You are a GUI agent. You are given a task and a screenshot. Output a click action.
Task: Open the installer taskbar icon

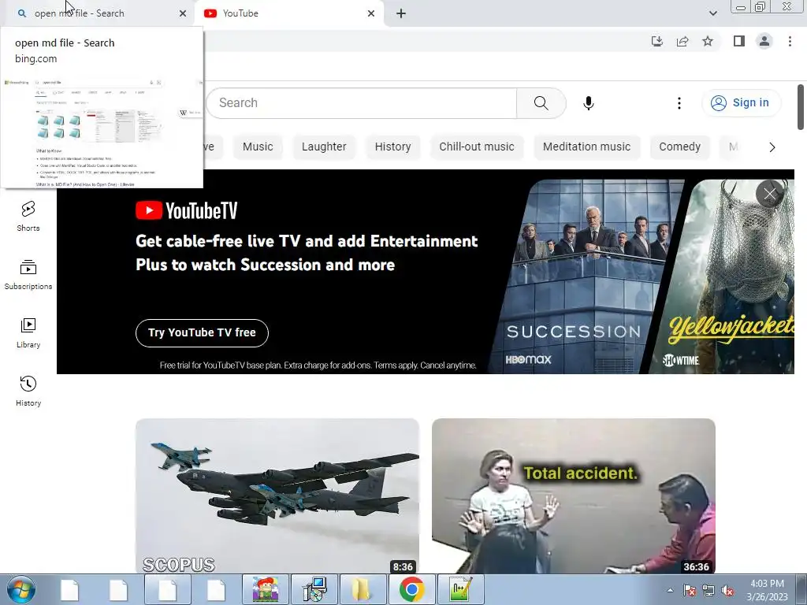pyautogui.click(x=314, y=589)
